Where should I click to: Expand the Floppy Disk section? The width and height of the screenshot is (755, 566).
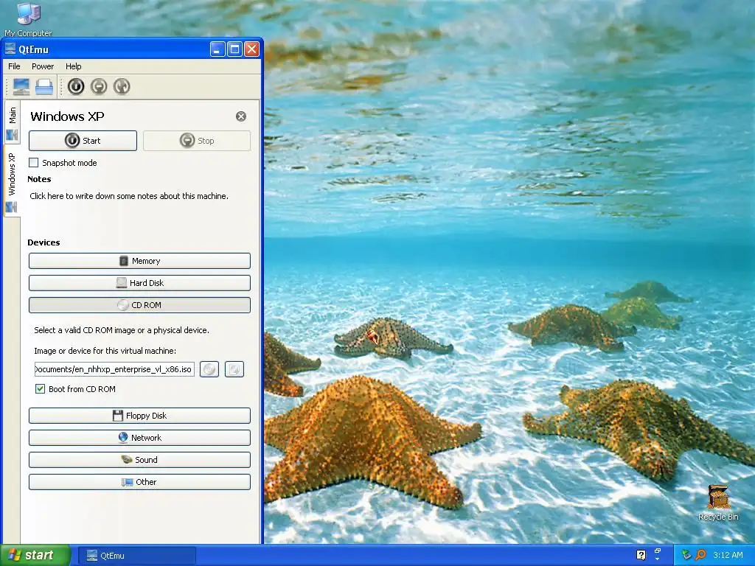[139, 416]
